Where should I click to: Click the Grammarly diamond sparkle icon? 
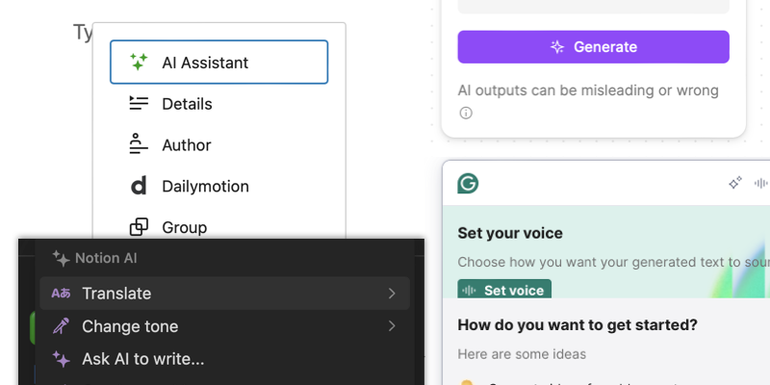pos(735,183)
